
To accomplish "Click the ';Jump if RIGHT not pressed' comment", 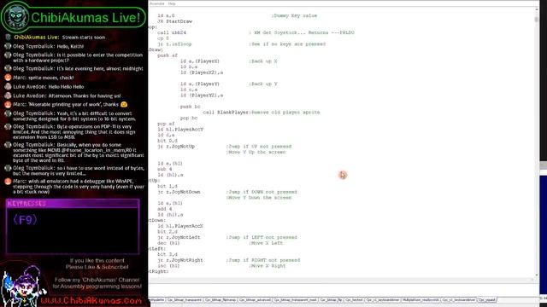I will click(x=263, y=260).
